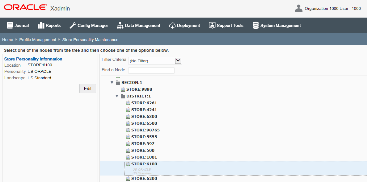Click italic US ORACLE under STORE:6100 node

point(141,169)
